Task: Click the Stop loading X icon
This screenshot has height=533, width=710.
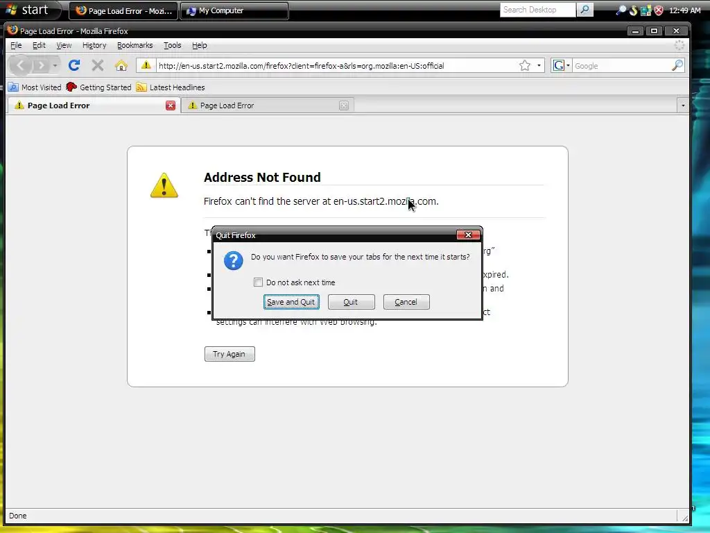Action: [x=97, y=66]
